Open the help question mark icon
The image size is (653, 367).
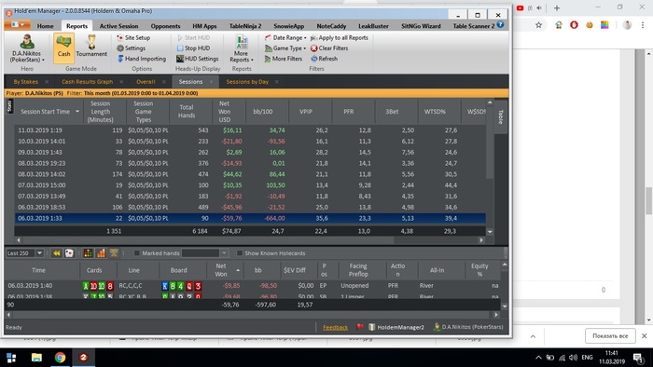500,25
